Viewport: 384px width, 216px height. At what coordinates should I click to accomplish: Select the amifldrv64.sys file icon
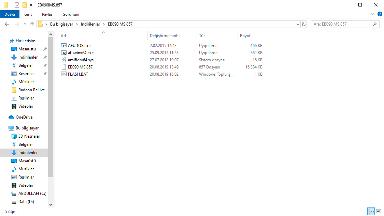click(64, 60)
